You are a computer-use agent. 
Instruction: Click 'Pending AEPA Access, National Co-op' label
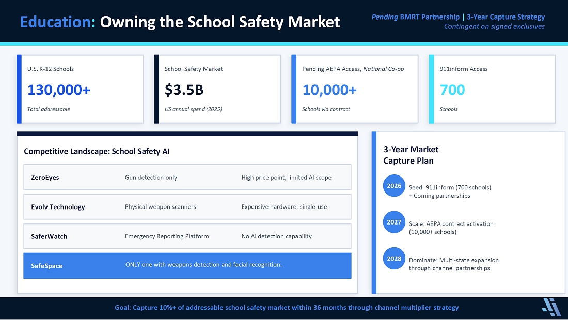[x=353, y=69]
